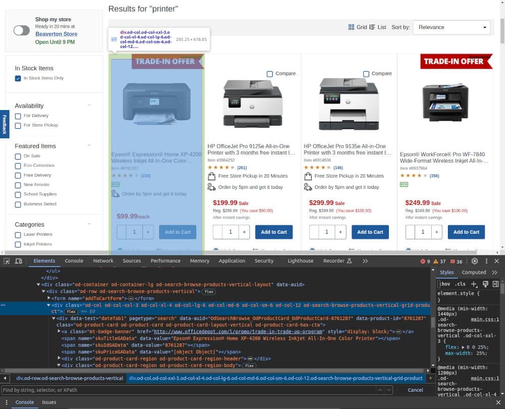Switch to the Computed styles tab
The image size is (505, 409).
pyautogui.click(x=474, y=272)
